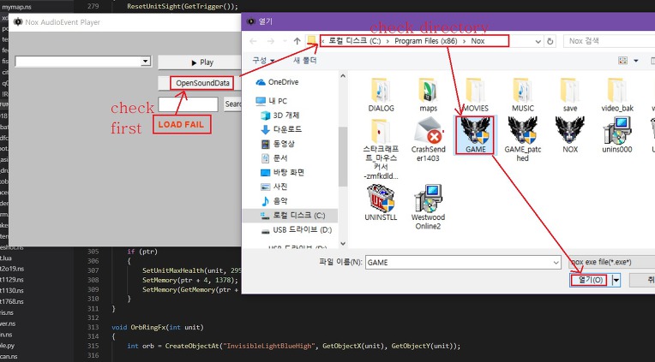The height and width of the screenshot is (362, 655).
Task: Select the CrashSender1403 file
Action: 428,139
